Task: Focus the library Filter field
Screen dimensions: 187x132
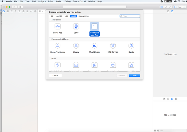Action: click(172, 130)
